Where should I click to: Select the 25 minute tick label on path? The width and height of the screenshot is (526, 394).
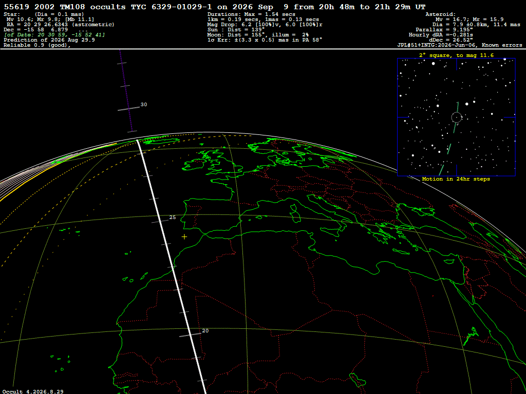tap(173, 218)
